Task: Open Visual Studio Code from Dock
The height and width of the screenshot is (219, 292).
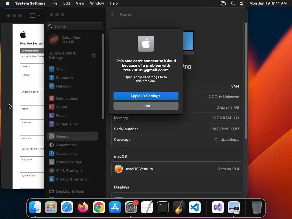Action: click(x=195, y=207)
